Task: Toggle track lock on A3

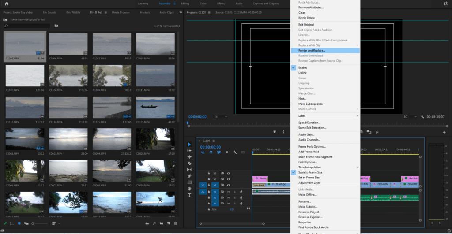Action: 209,204
